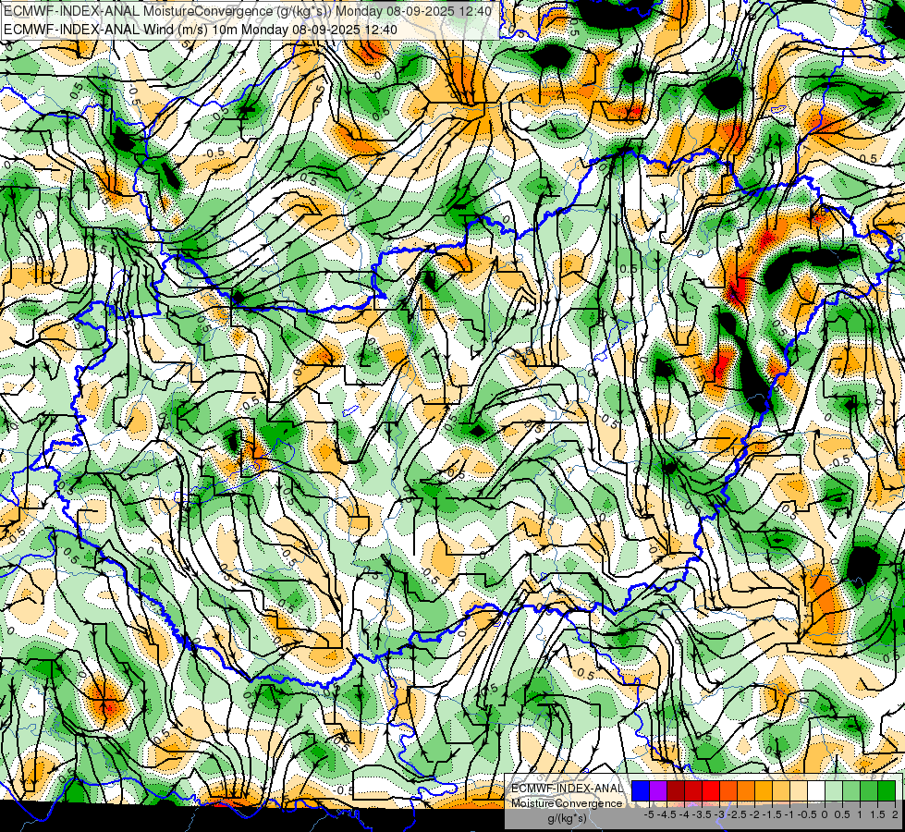This screenshot has height=832, width=905.
Task: Click the g/(kg*s) unit label in legend
Action: point(567,818)
